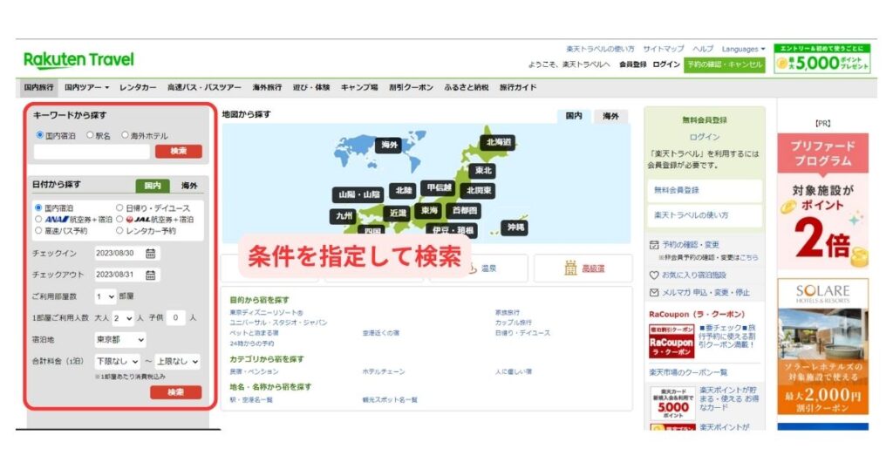This screenshot has width=893, height=469.
Task: Click the red 検索 button under keyword field
Action: click(x=178, y=152)
